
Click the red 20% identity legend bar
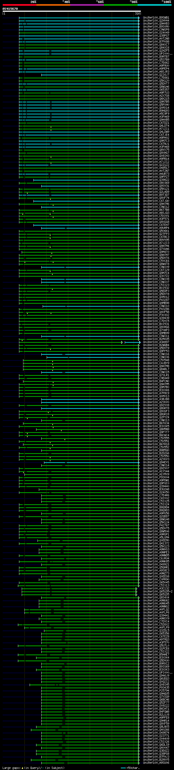(x=19, y=5)
